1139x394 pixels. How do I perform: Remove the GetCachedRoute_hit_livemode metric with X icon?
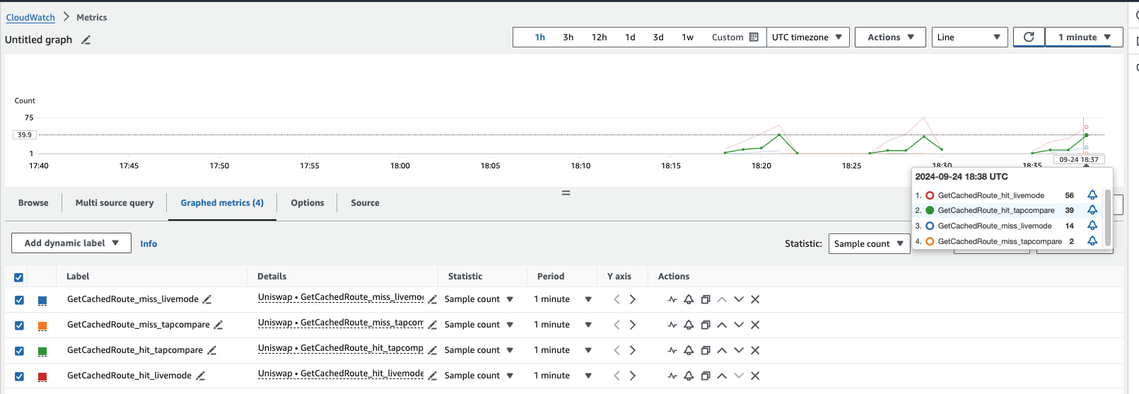[755, 376]
